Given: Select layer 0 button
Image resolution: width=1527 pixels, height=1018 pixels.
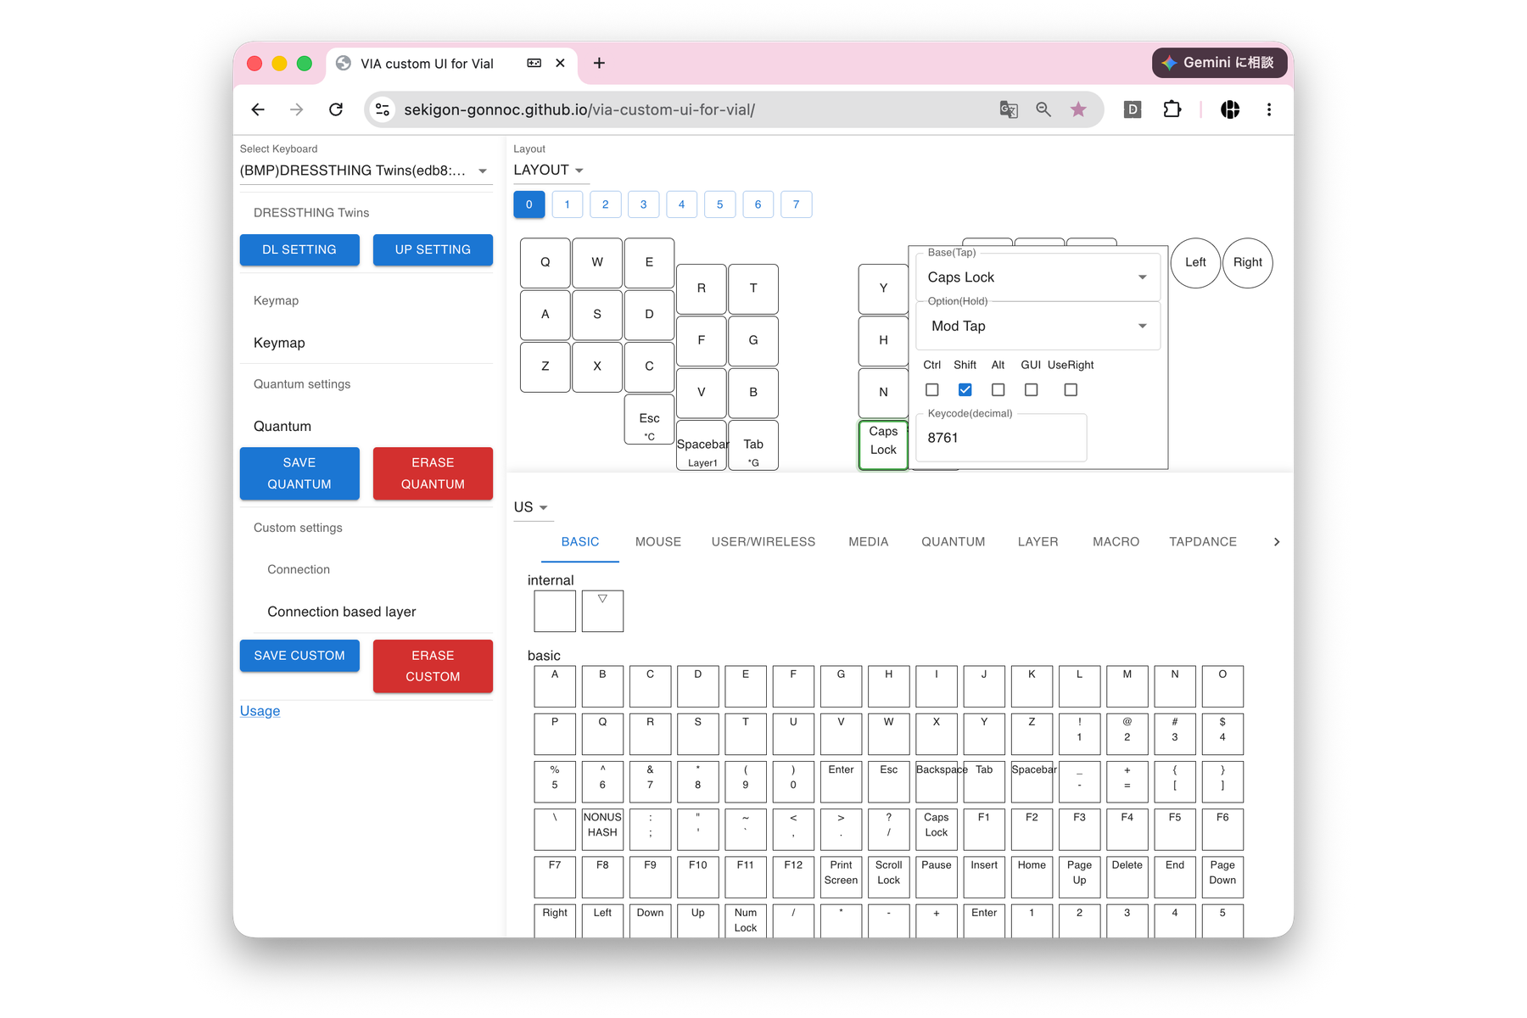Looking at the screenshot, I should 529,204.
